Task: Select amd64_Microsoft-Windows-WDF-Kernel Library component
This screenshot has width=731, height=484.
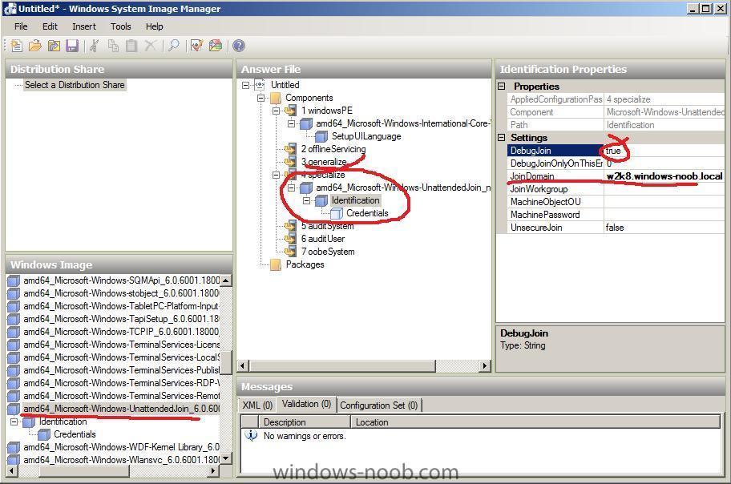Action: (x=121, y=447)
